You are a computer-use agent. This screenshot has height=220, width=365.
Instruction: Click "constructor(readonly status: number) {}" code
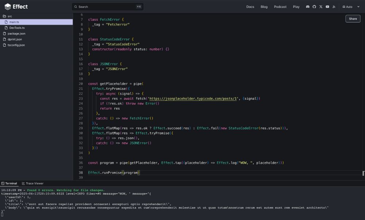click(131, 49)
